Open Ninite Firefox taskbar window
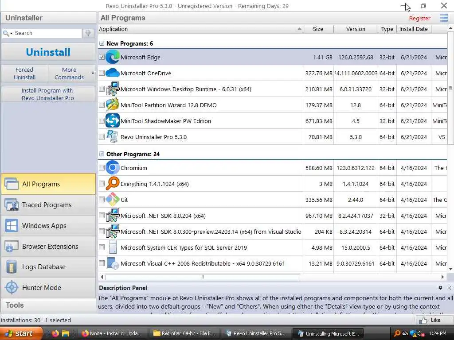 [112, 333]
